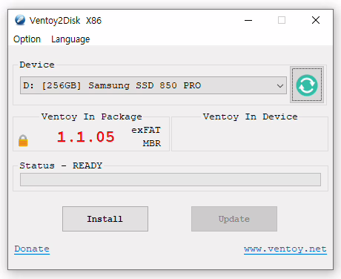Minimize the Ventoy2Disk window
Screen dimensions: 341x279
(x=248, y=20)
